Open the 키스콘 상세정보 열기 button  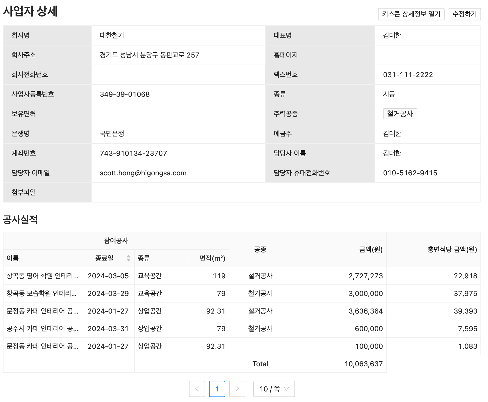pos(411,14)
